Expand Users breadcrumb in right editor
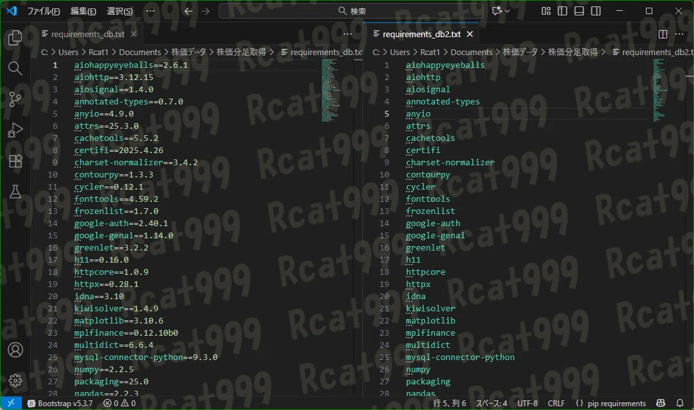Screen dimensions: 694x410 click(400, 52)
